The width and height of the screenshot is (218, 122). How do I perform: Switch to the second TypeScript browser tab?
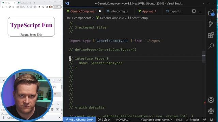pyautogui.click(x=24, y=3)
